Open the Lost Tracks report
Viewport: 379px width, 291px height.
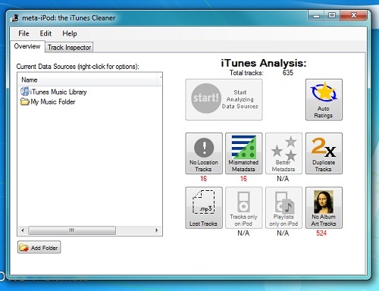pos(204,208)
